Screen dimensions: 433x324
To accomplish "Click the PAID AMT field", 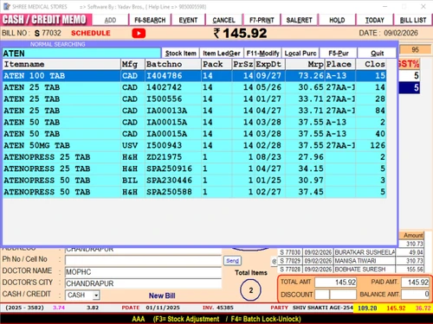I will tap(415, 283).
